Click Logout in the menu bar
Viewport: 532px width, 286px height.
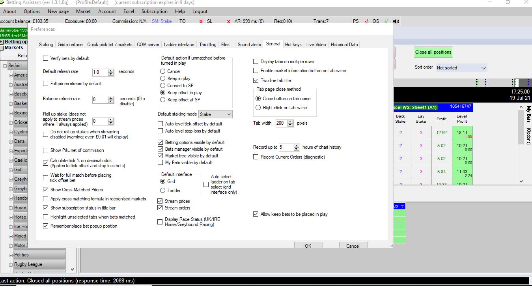pos(200,11)
